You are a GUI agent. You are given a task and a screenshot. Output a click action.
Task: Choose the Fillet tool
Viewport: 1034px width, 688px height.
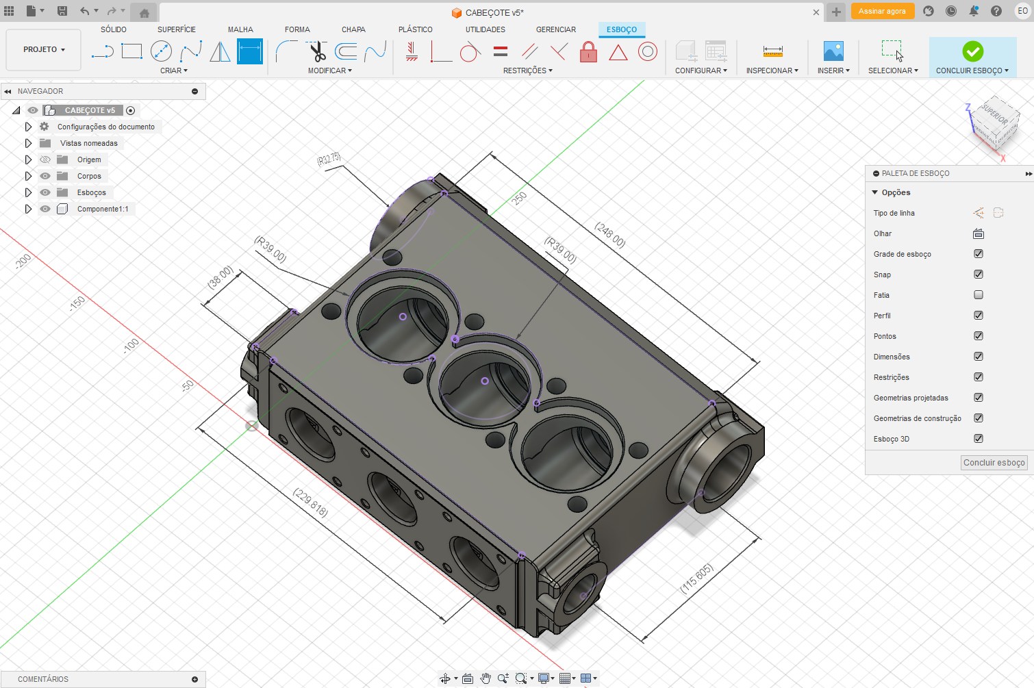(x=286, y=51)
